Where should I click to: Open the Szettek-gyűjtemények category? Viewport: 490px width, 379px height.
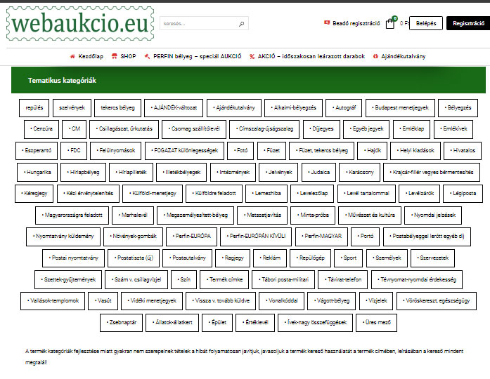68,280
